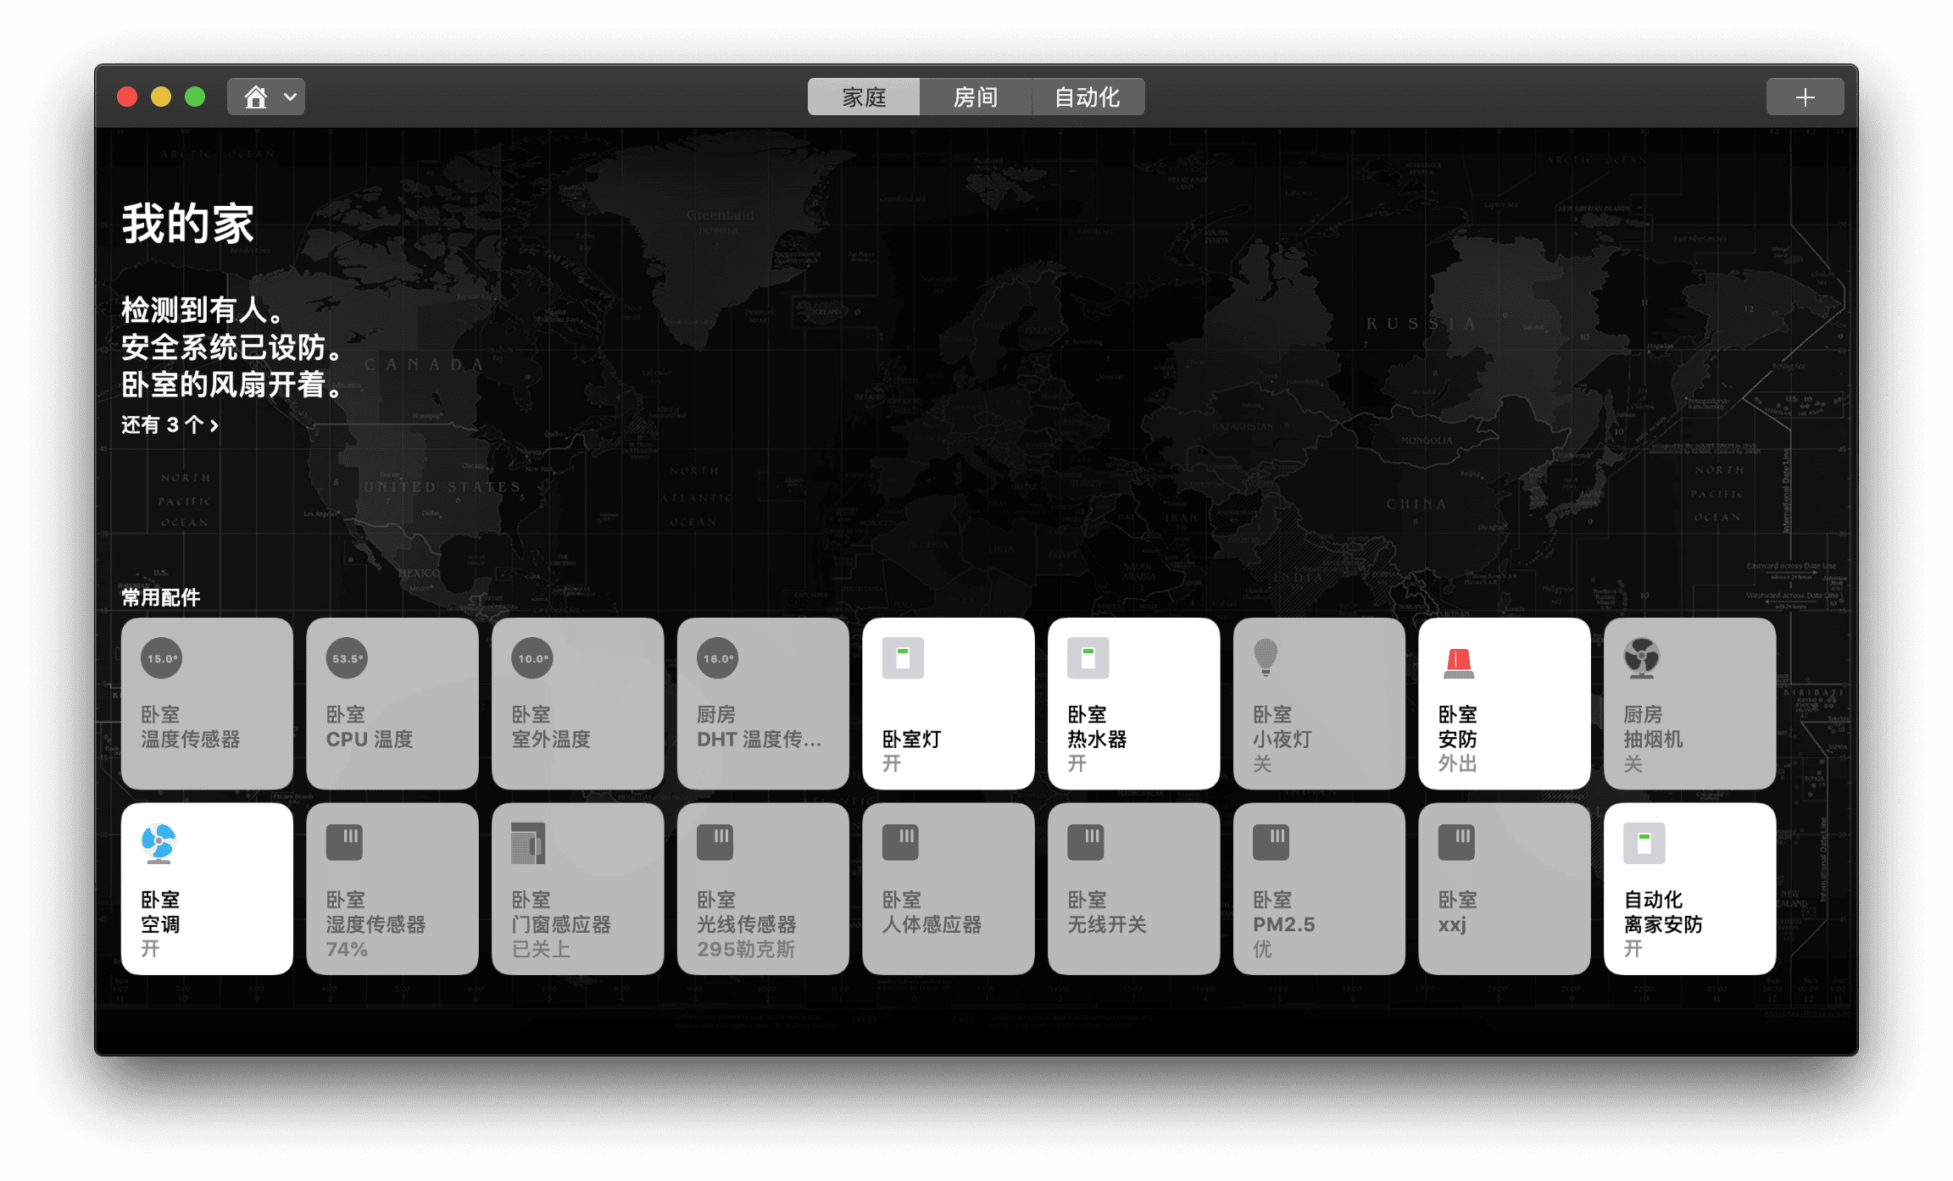Click the 卧室光线传感器 295勒克斯 tile
Screen dimensions: 1953x1181
click(x=762, y=888)
